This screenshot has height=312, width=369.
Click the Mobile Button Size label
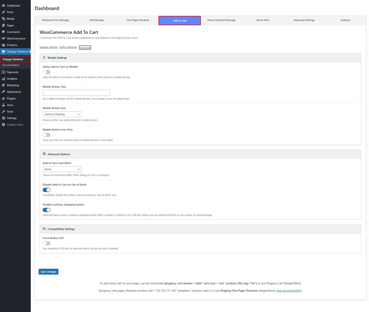click(54, 108)
